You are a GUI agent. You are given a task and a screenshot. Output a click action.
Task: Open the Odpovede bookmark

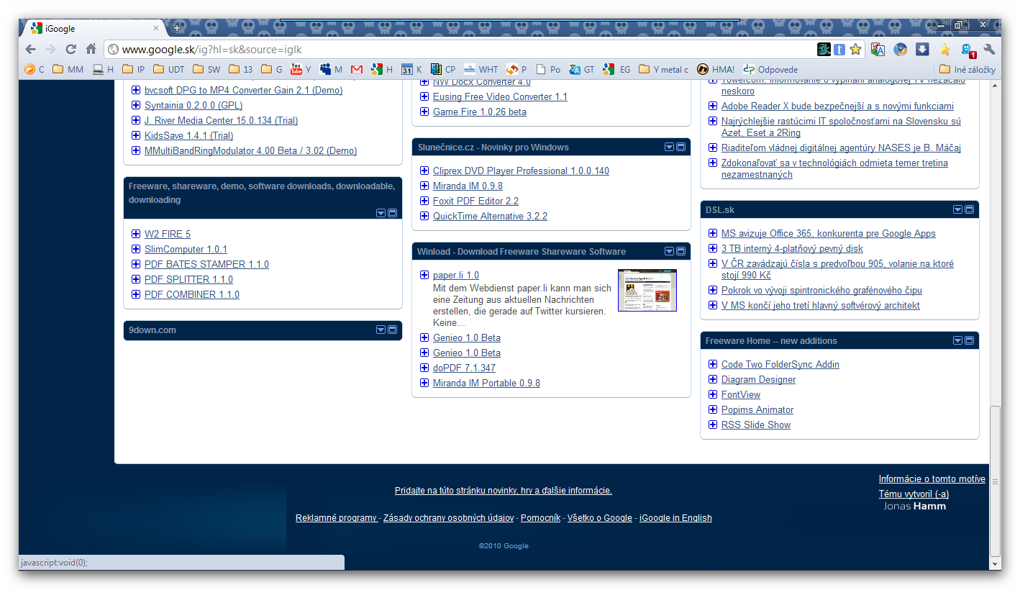pos(770,70)
